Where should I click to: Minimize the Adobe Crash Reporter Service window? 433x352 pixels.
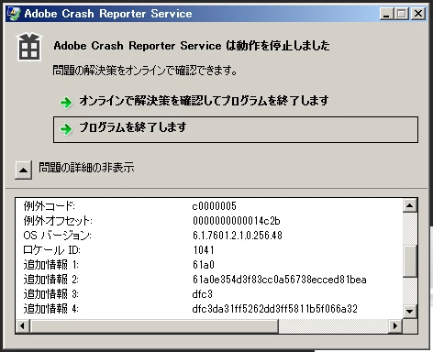click(x=386, y=14)
